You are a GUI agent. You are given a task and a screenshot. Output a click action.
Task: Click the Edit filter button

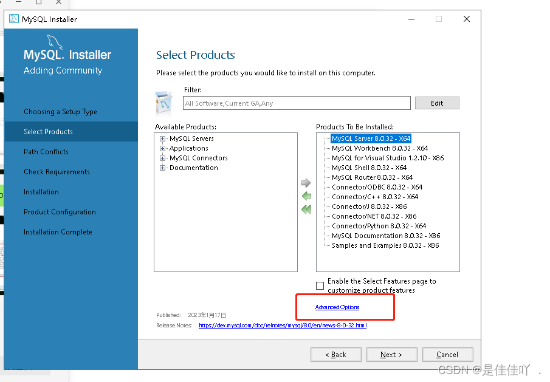437,103
